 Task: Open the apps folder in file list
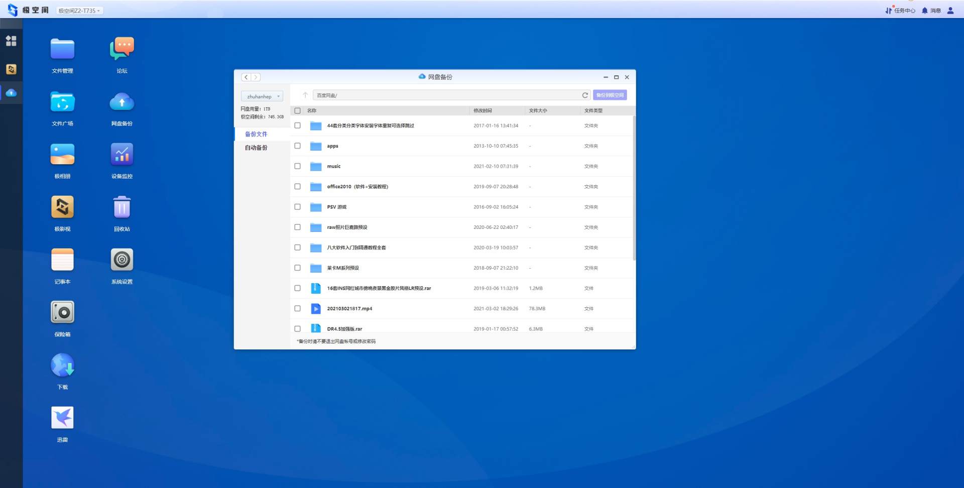(x=332, y=146)
